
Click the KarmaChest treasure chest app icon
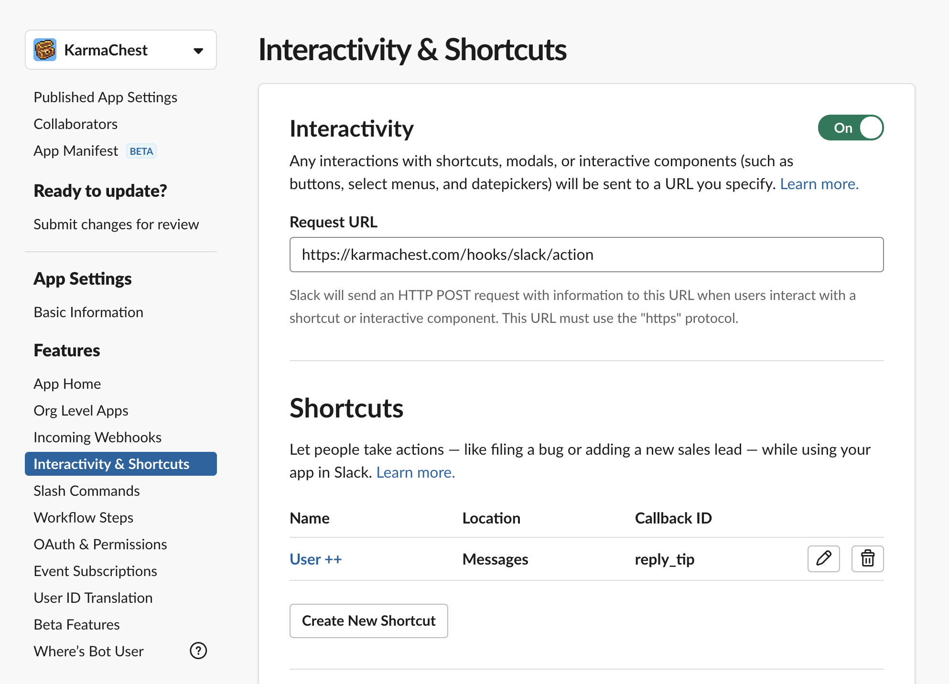pos(45,50)
